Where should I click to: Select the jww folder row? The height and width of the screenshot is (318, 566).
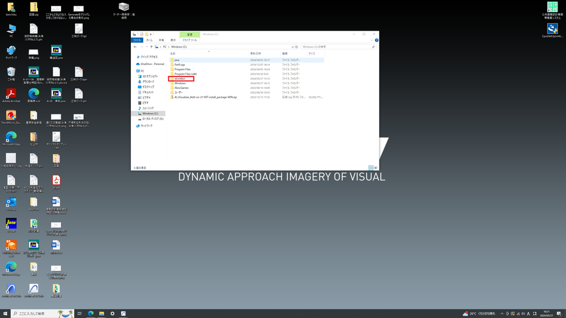point(246,60)
